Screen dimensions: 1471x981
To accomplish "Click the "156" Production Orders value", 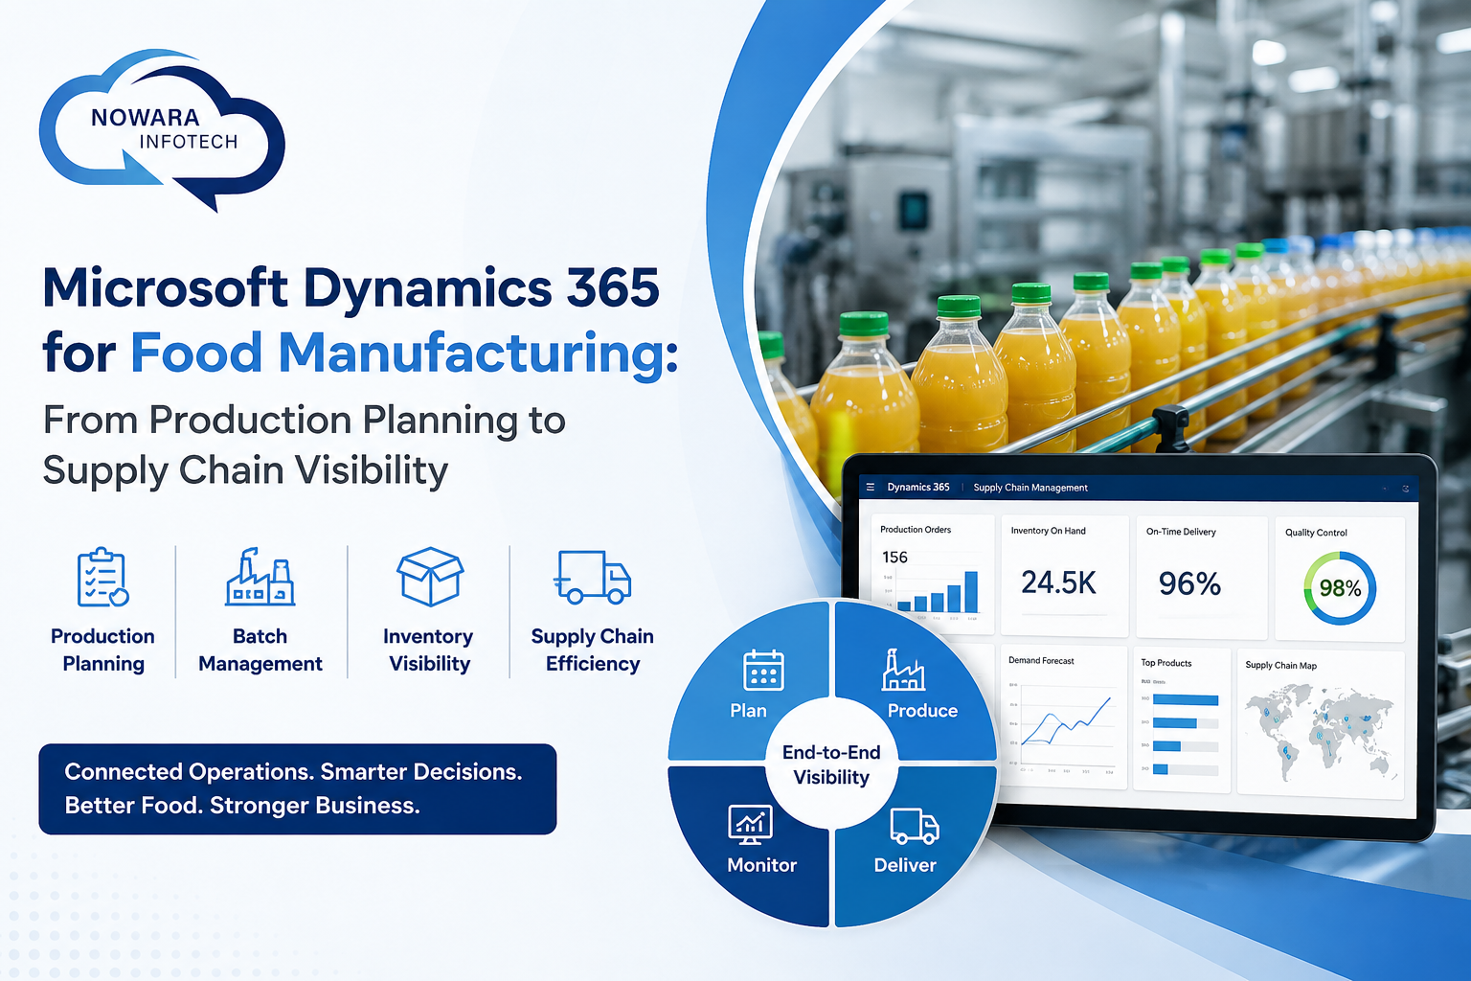I will pos(894,557).
